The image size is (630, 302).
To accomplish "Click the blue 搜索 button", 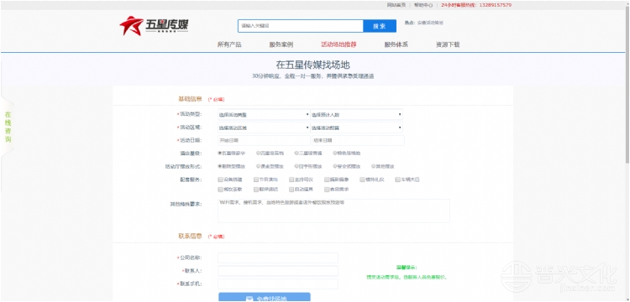I will coord(380,26).
